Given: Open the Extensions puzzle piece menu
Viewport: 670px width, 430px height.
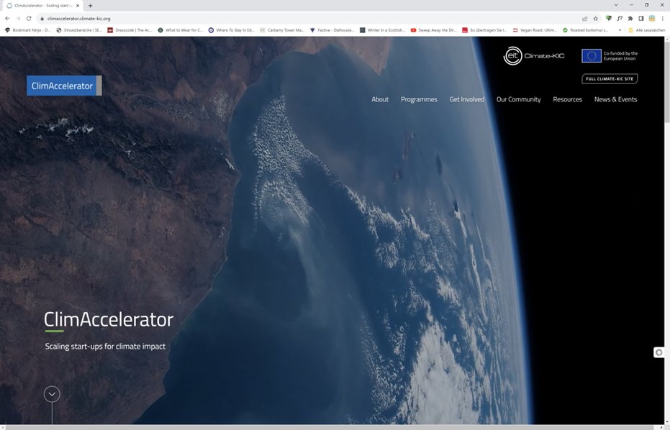Looking at the screenshot, I should [x=630, y=19].
